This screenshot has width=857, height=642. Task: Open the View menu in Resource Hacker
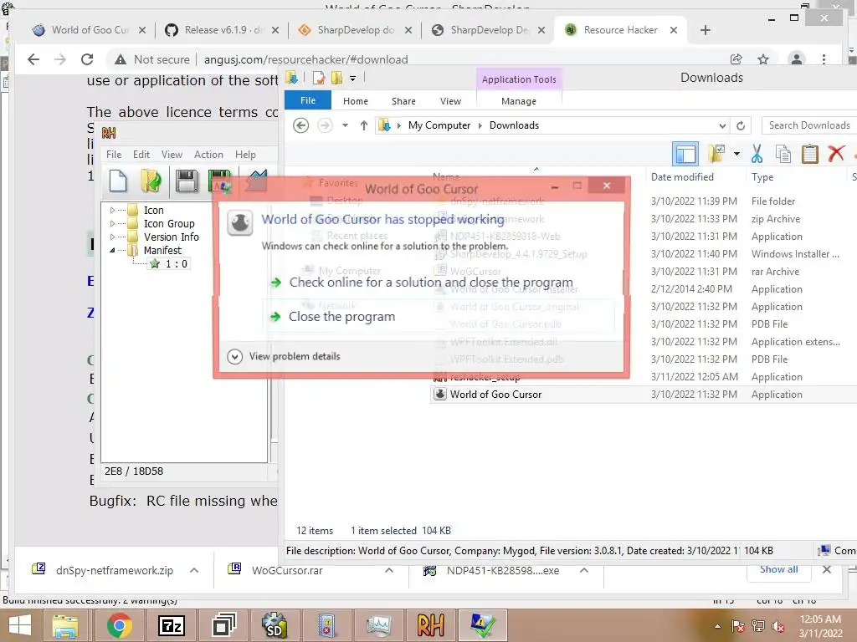(x=172, y=155)
